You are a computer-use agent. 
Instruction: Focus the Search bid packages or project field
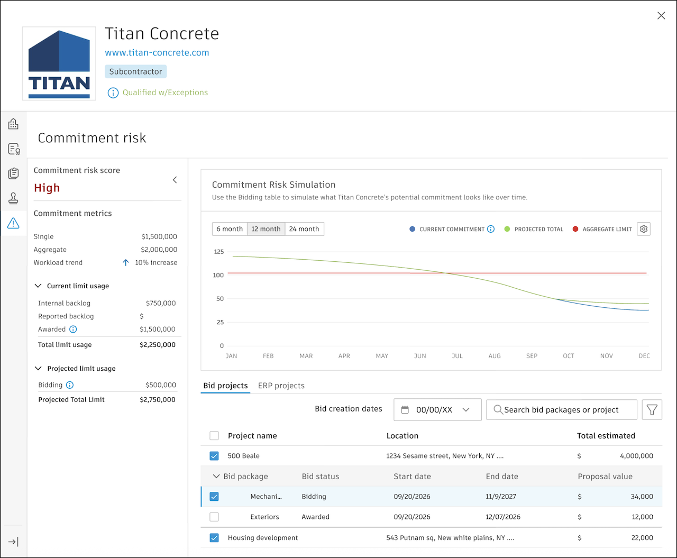(x=562, y=410)
